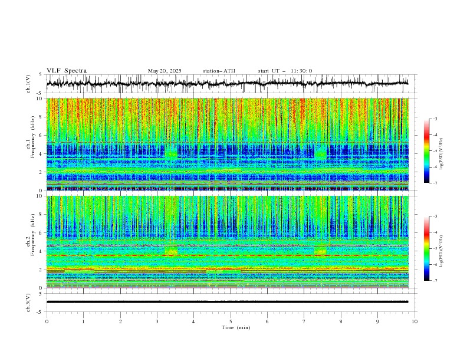This screenshot has width=467, height=361.
Task: Click the ch.2 PSD color scale bar
Action: 426,248
